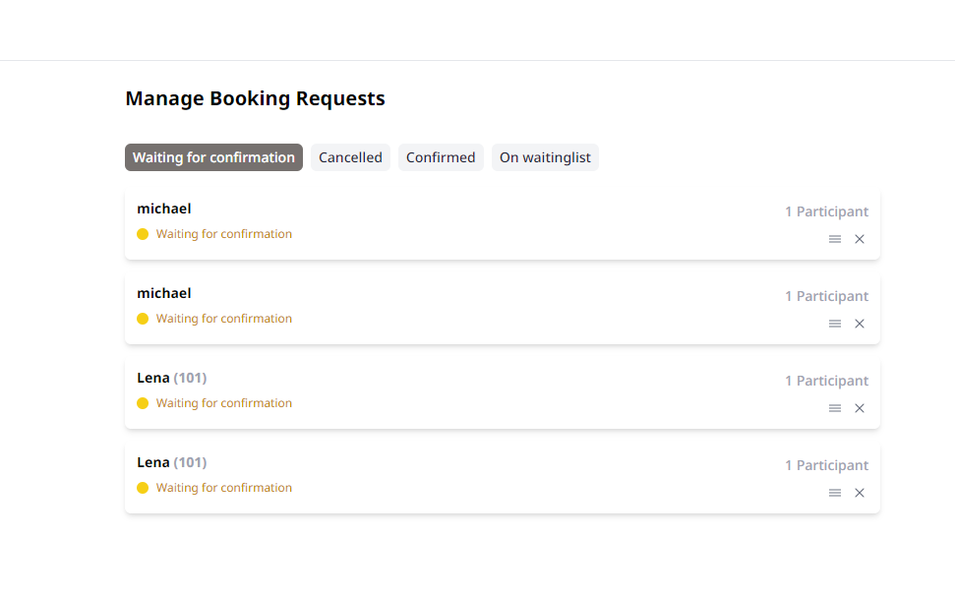Select the Waiting for confirmation filter tab

(x=213, y=157)
